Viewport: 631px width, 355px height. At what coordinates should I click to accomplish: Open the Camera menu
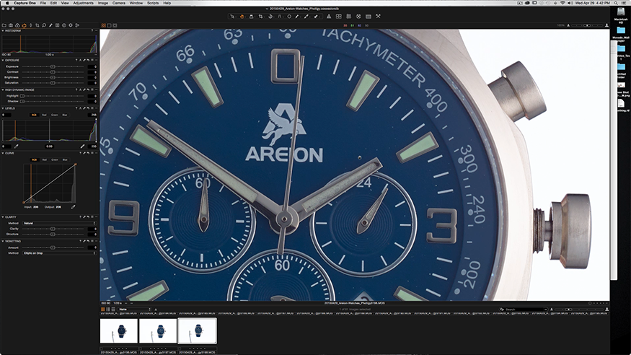point(119,3)
